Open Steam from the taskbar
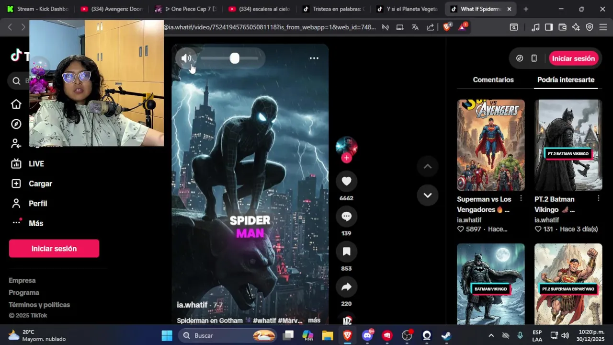Screen dimensions: 613x345 [446, 335]
